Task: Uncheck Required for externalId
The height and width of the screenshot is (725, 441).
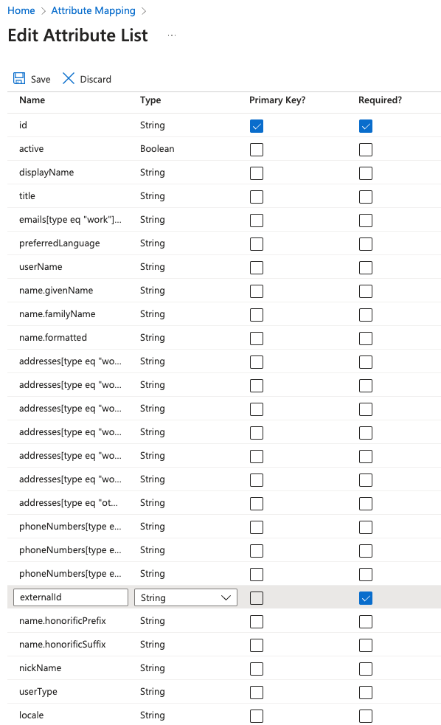Action: tap(365, 597)
